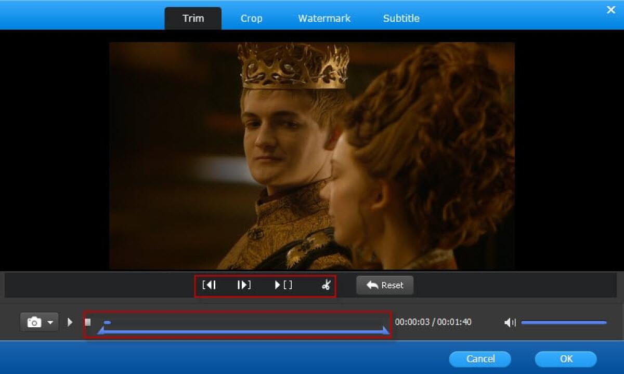Mute audio via the speaker icon

tap(510, 322)
